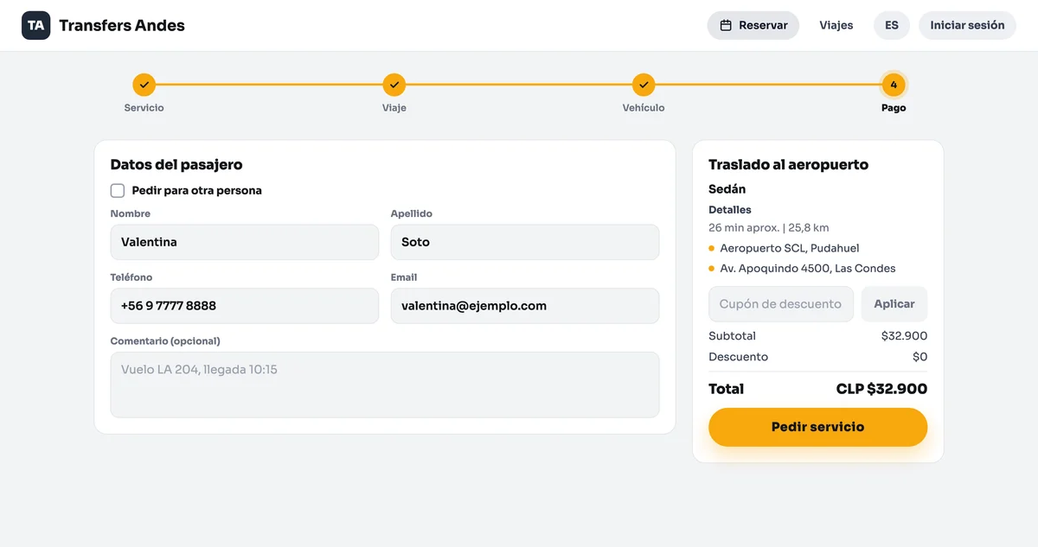Select the Email input field
The height and width of the screenshot is (547, 1038).
coord(525,306)
